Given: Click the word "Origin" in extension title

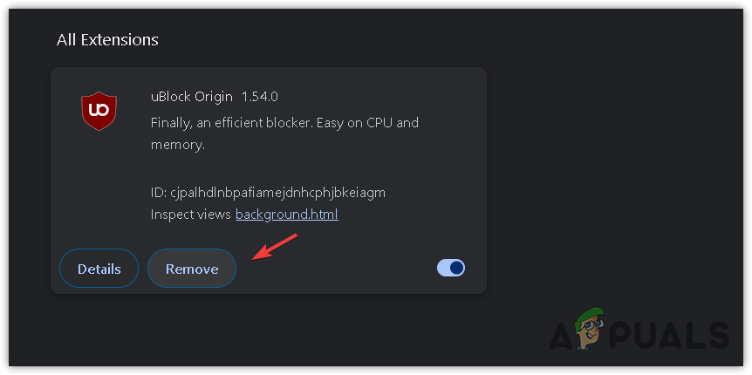Looking at the screenshot, I should 214,96.
